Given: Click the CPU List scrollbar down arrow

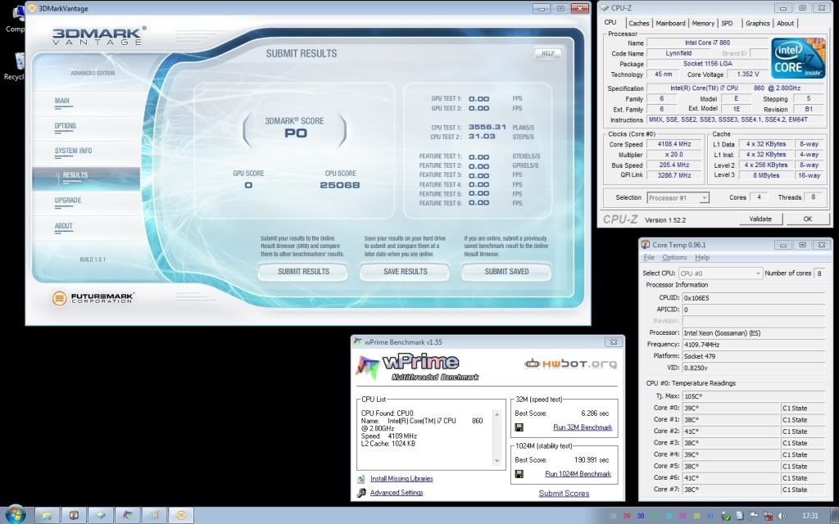Looking at the screenshot, I should 497,461.
